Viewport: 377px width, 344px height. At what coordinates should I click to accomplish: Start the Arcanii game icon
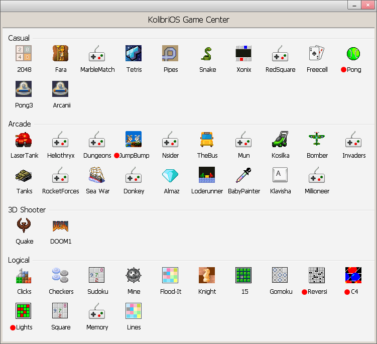click(60, 89)
